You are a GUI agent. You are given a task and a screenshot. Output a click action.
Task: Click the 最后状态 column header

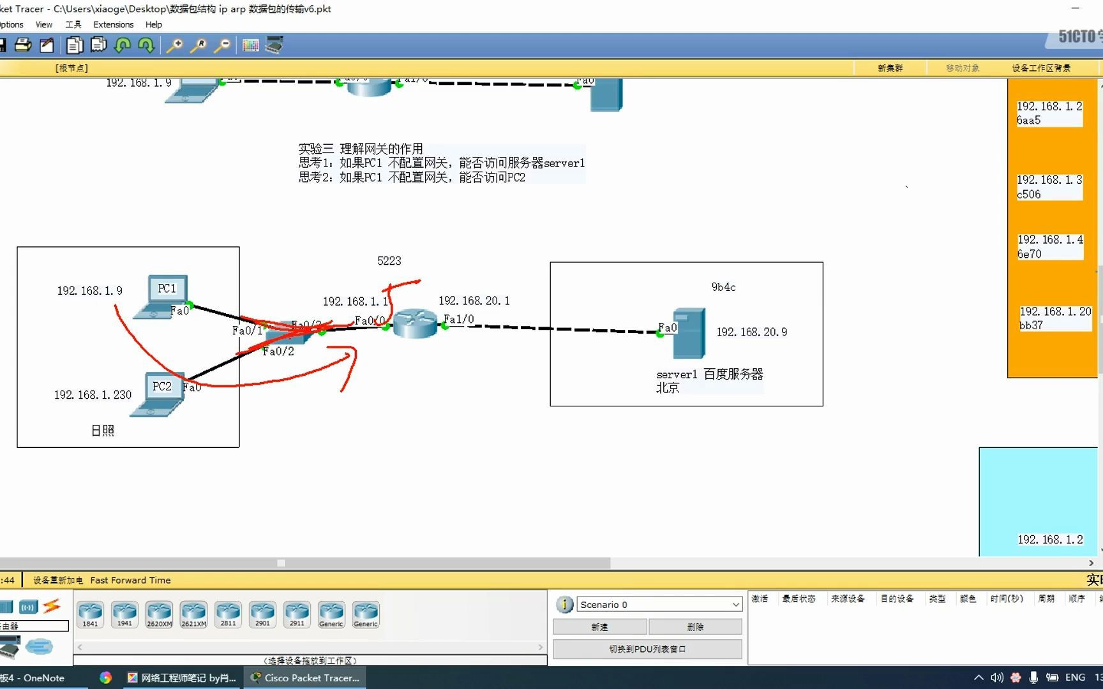pyautogui.click(x=799, y=599)
